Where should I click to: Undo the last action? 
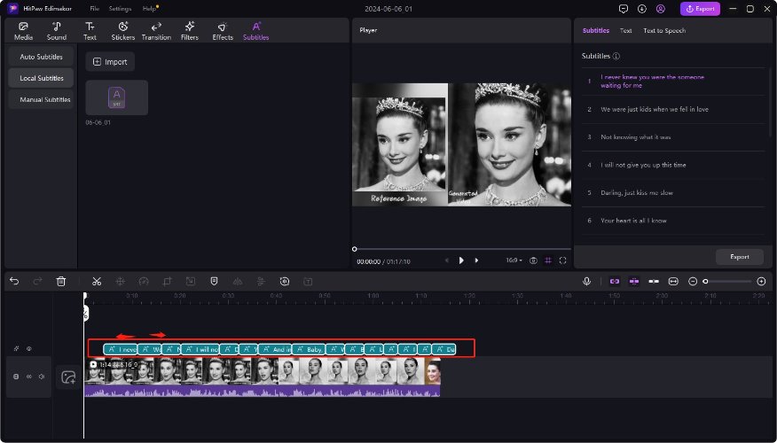coord(14,281)
